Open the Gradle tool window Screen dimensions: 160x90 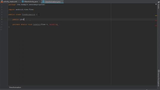pyautogui.click(x=158, y=6)
